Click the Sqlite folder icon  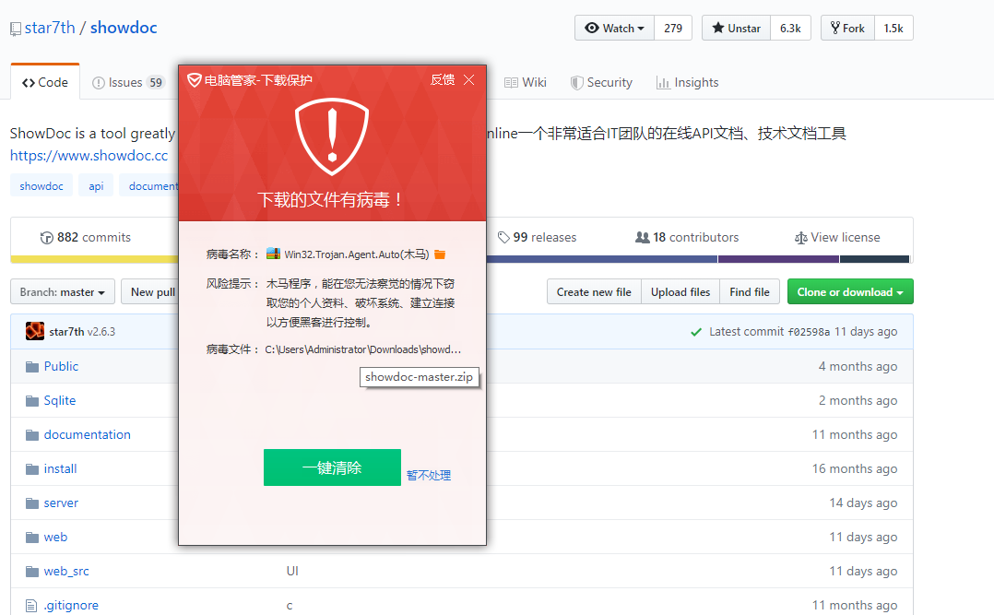[x=31, y=401]
